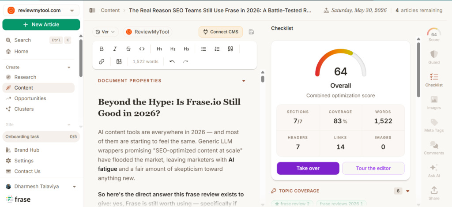Toggle bold formatting in editor toolbar
Screen dimensions: 452x207
tap(102, 49)
